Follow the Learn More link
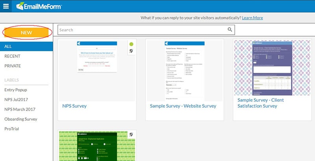The width and height of the screenshot is (315, 161). point(252,18)
